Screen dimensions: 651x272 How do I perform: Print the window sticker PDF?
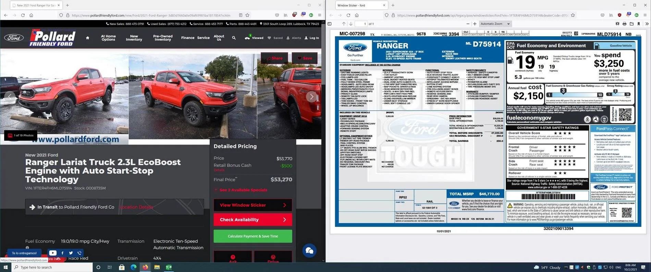624,24
